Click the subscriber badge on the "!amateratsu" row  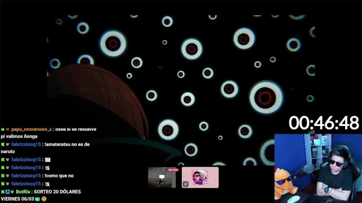(8, 144)
